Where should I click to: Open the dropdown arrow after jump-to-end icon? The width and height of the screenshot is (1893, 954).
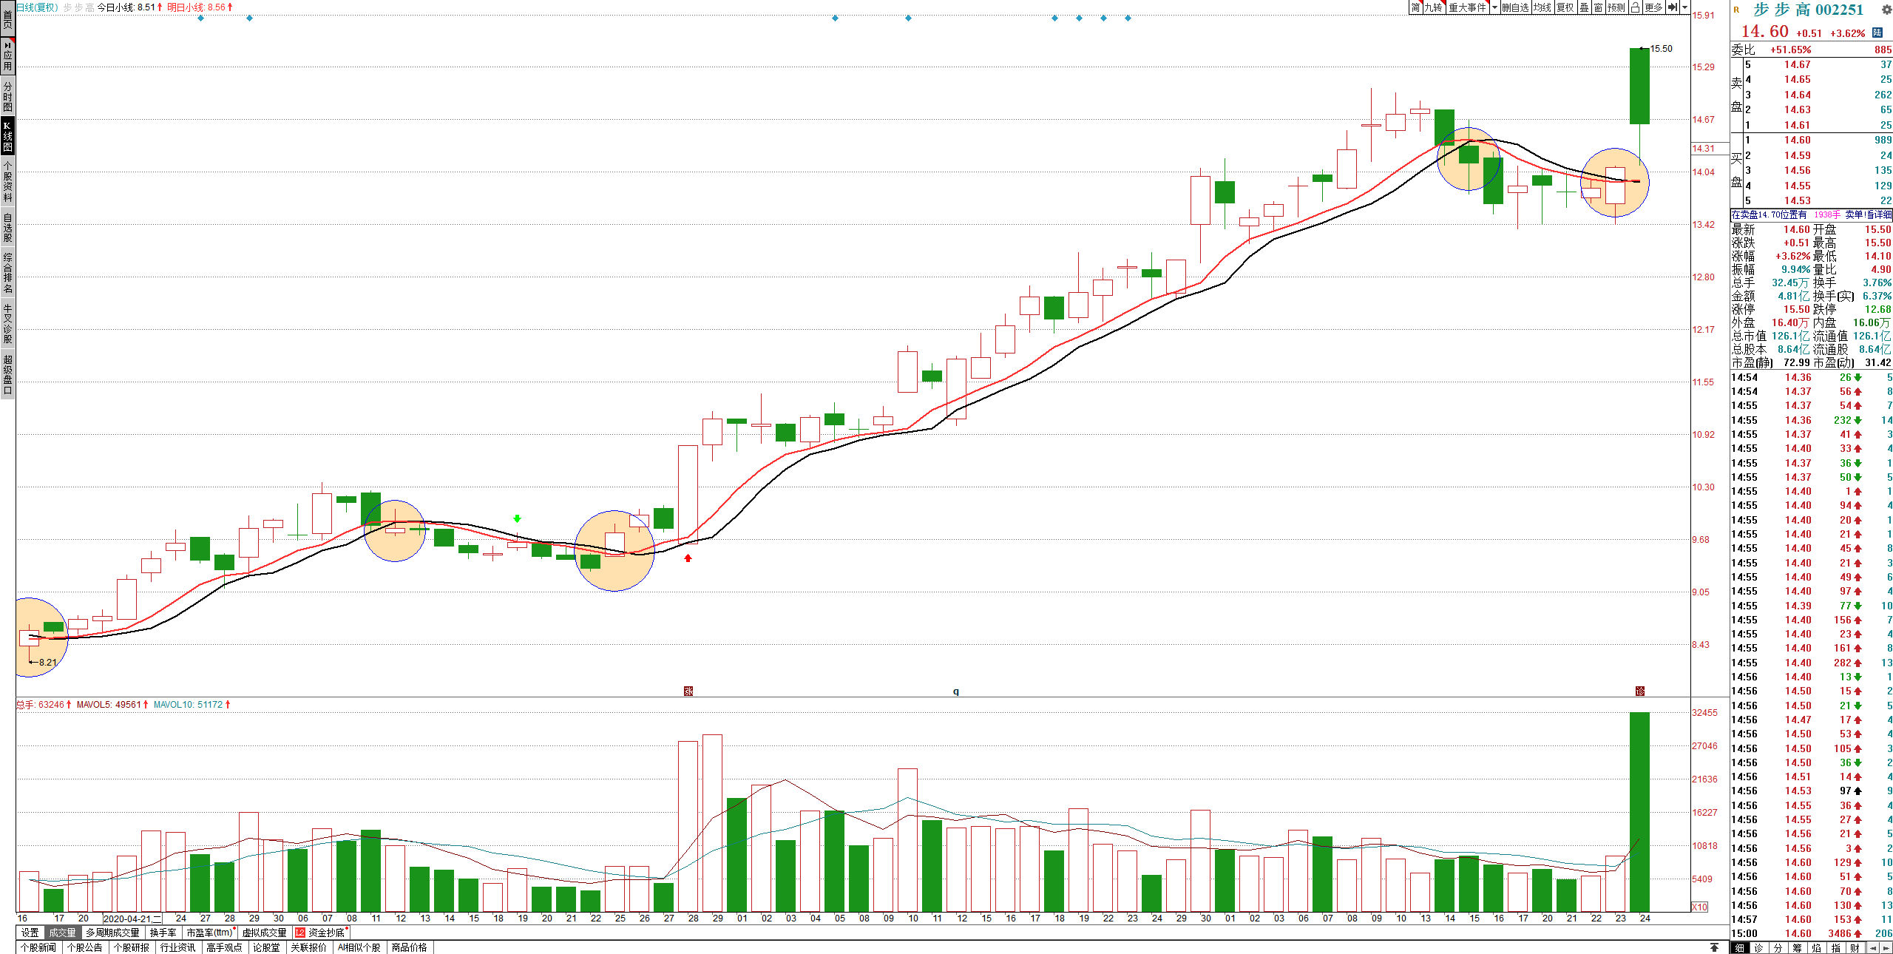pyautogui.click(x=1684, y=7)
